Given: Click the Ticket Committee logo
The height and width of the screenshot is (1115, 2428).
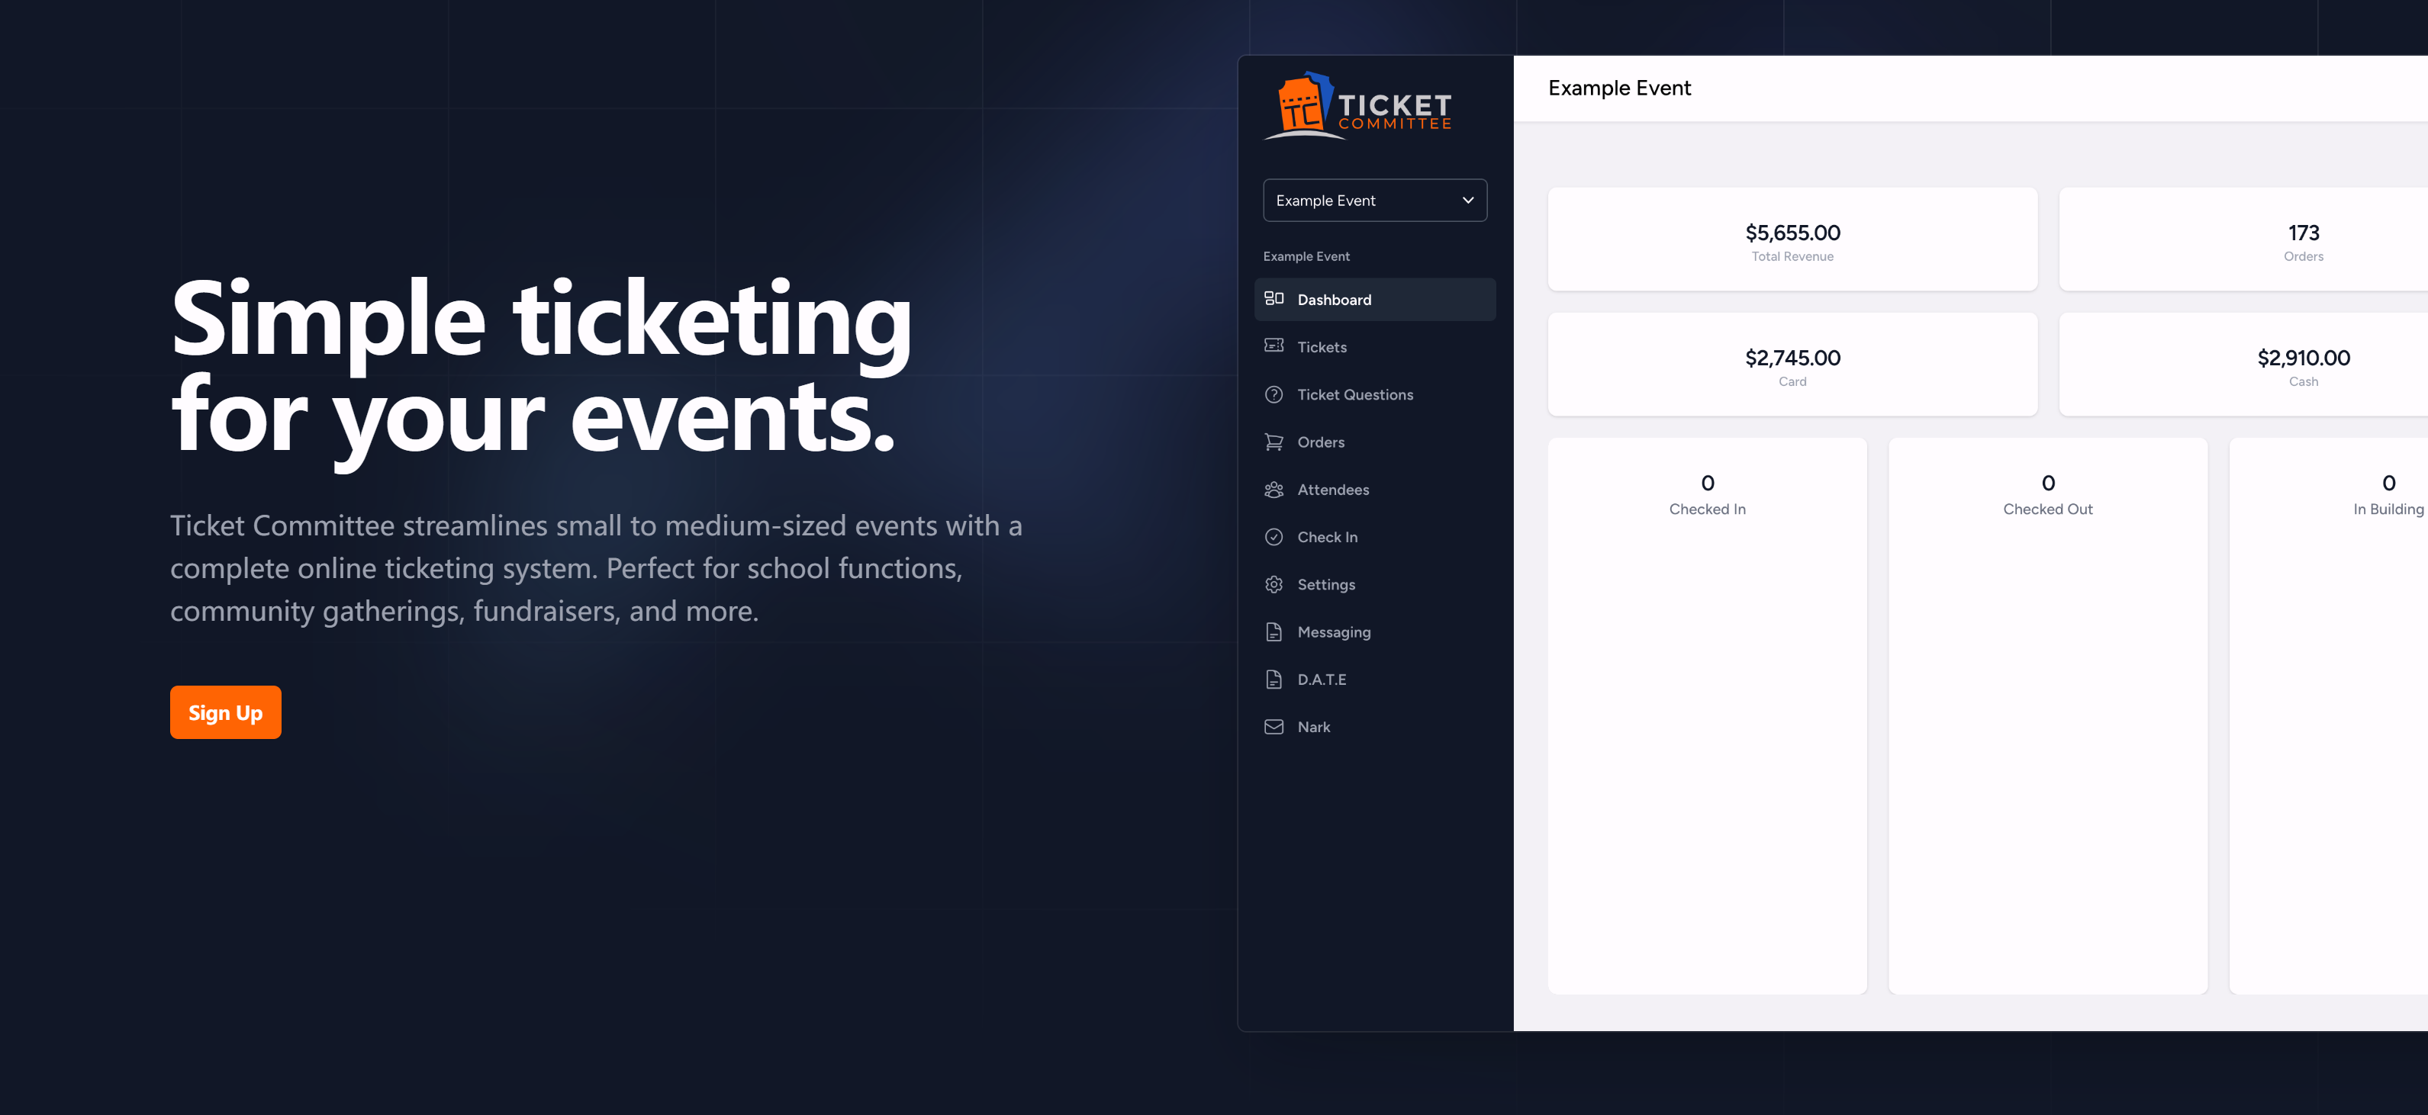Looking at the screenshot, I should 1357,107.
